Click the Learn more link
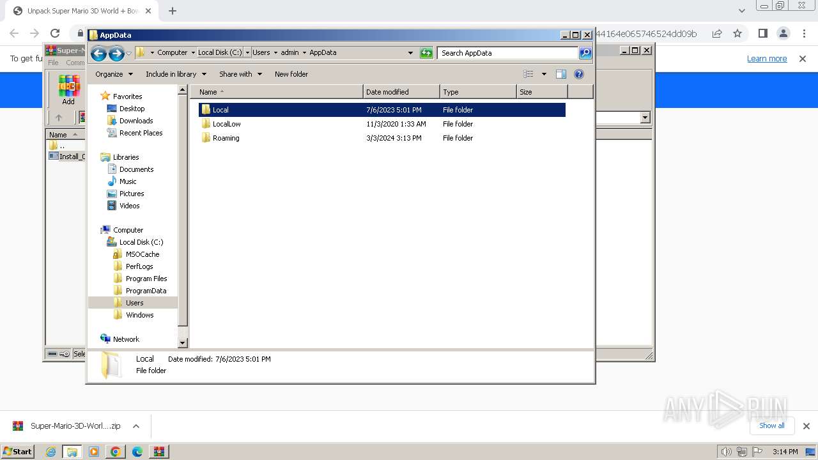 click(x=767, y=59)
